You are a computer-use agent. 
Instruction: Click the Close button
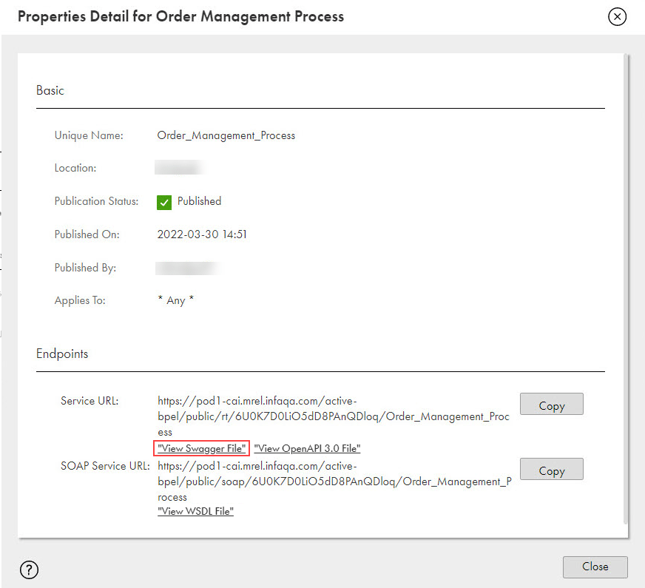595,567
